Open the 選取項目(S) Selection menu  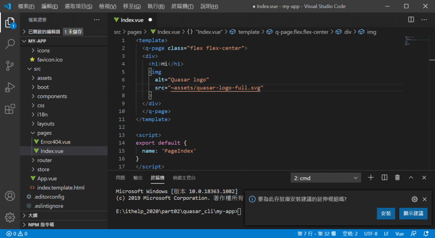pos(78,6)
